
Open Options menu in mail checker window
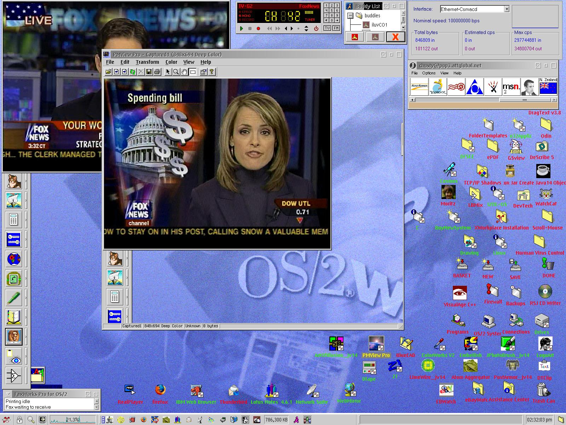[x=429, y=73]
